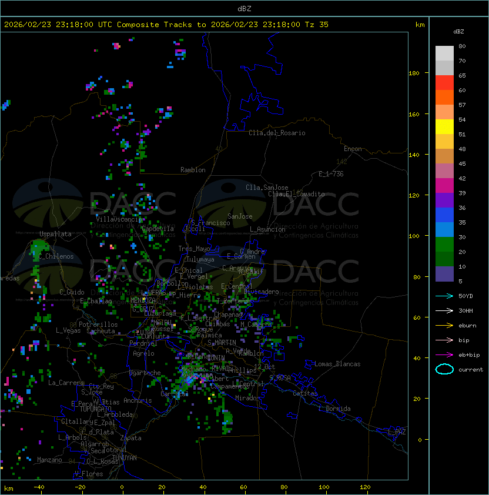Pick the royal blue legend swatch
Image resolution: width=489 pixels, height=495 pixels.
444,215
